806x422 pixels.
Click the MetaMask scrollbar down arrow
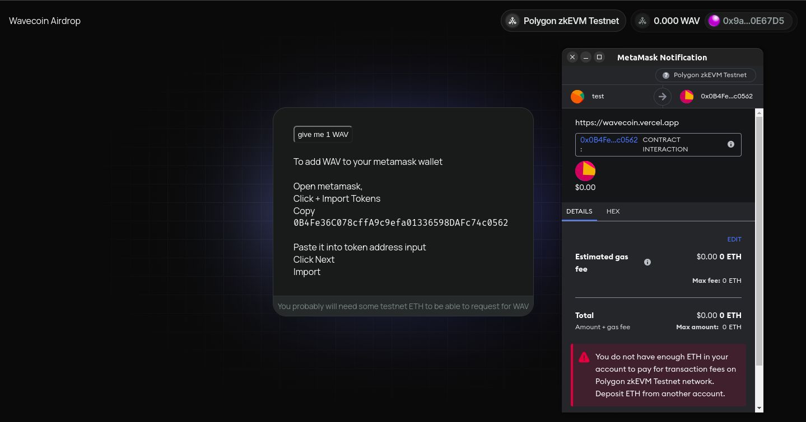(759, 409)
